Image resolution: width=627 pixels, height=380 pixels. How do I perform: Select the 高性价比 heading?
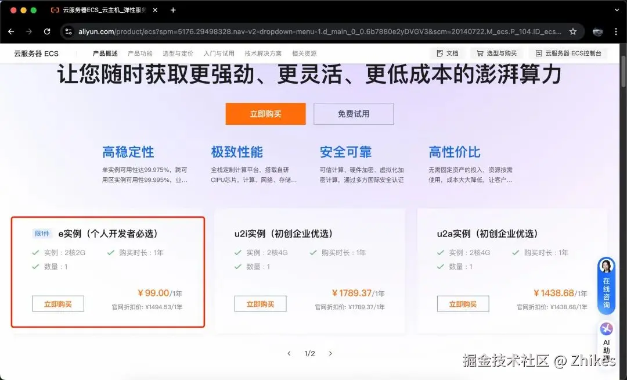[x=455, y=152]
